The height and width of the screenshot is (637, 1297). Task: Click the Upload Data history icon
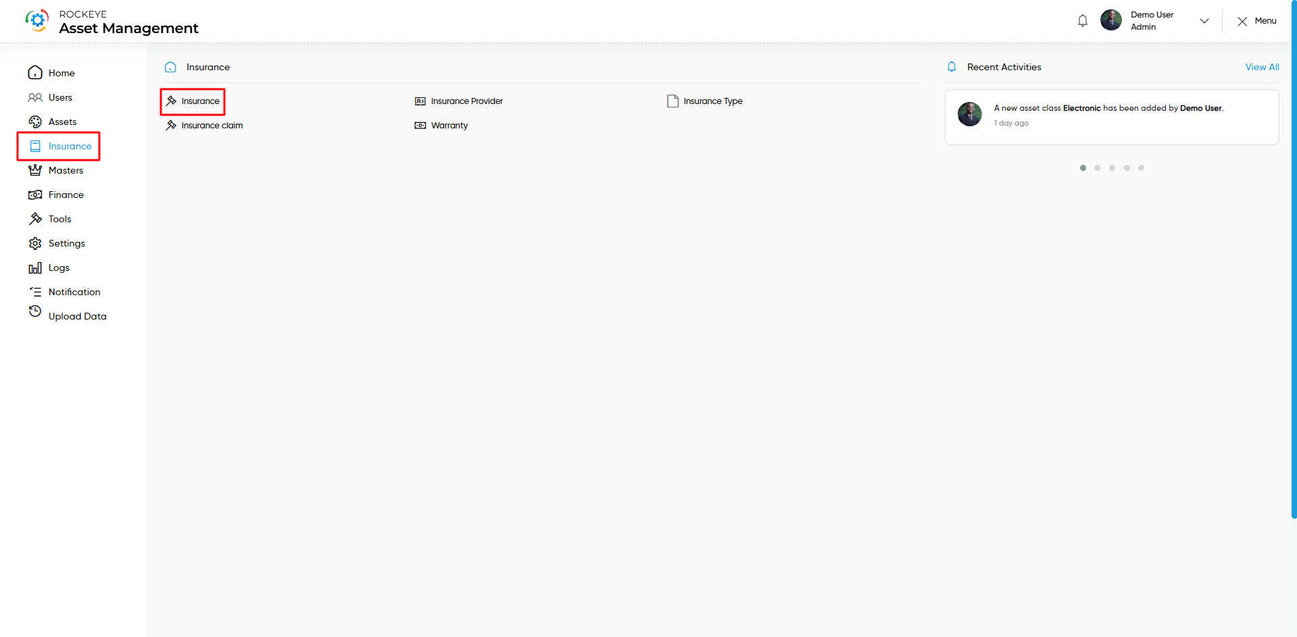[x=35, y=311]
